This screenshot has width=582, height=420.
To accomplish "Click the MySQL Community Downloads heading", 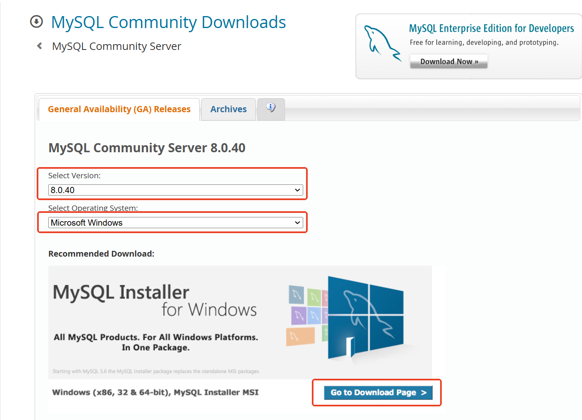I will tap(168, 22).
